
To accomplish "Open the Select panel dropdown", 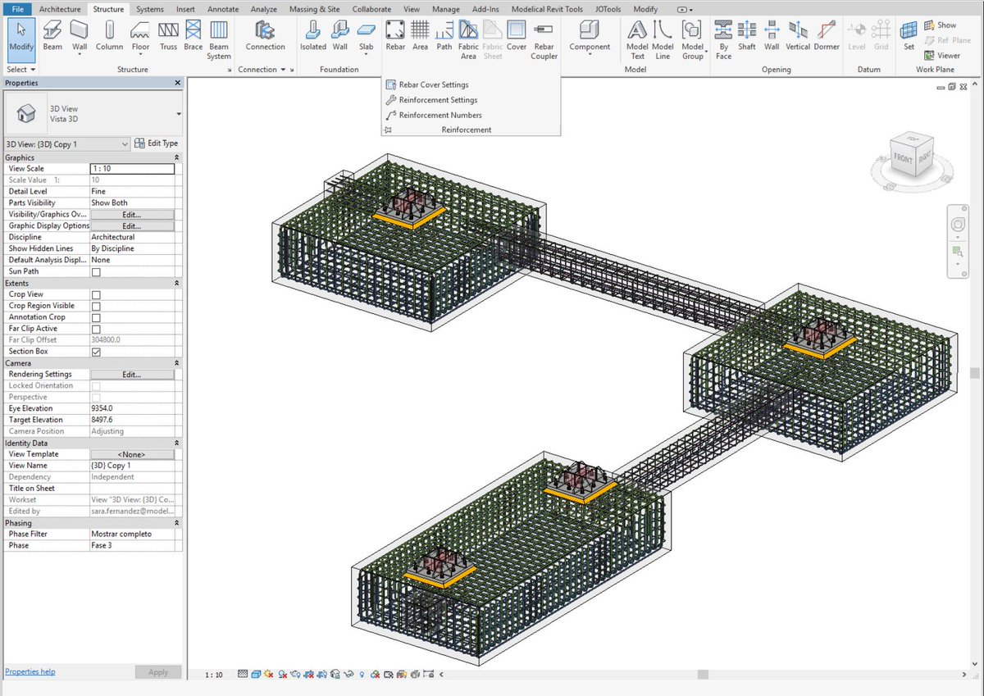I will tap(21, 70).
